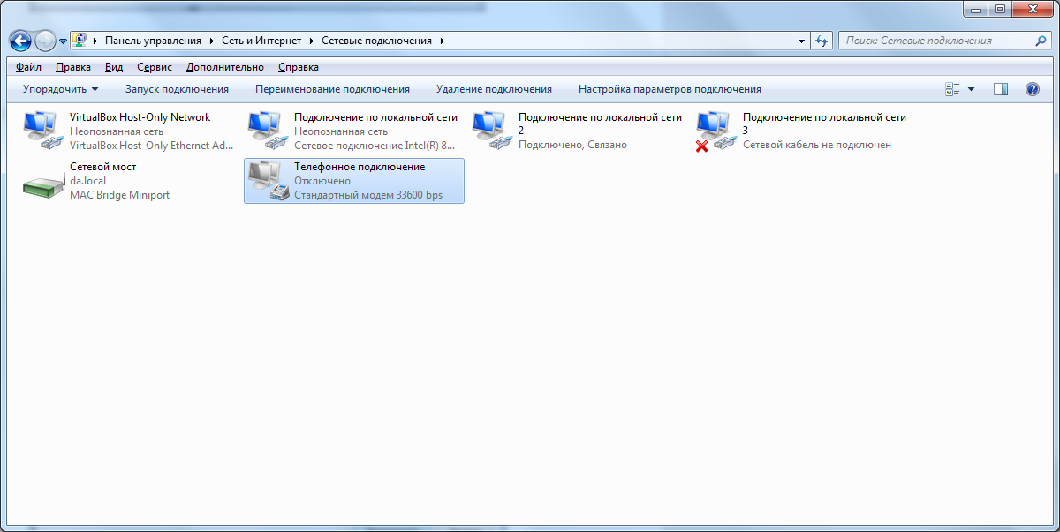Open Help via the question mark icon
The height and width of the screenshot is (532, 1060).
(1032, 89)
